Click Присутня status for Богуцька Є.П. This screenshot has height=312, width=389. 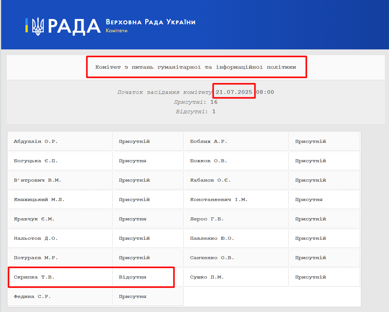click(132, 161)
